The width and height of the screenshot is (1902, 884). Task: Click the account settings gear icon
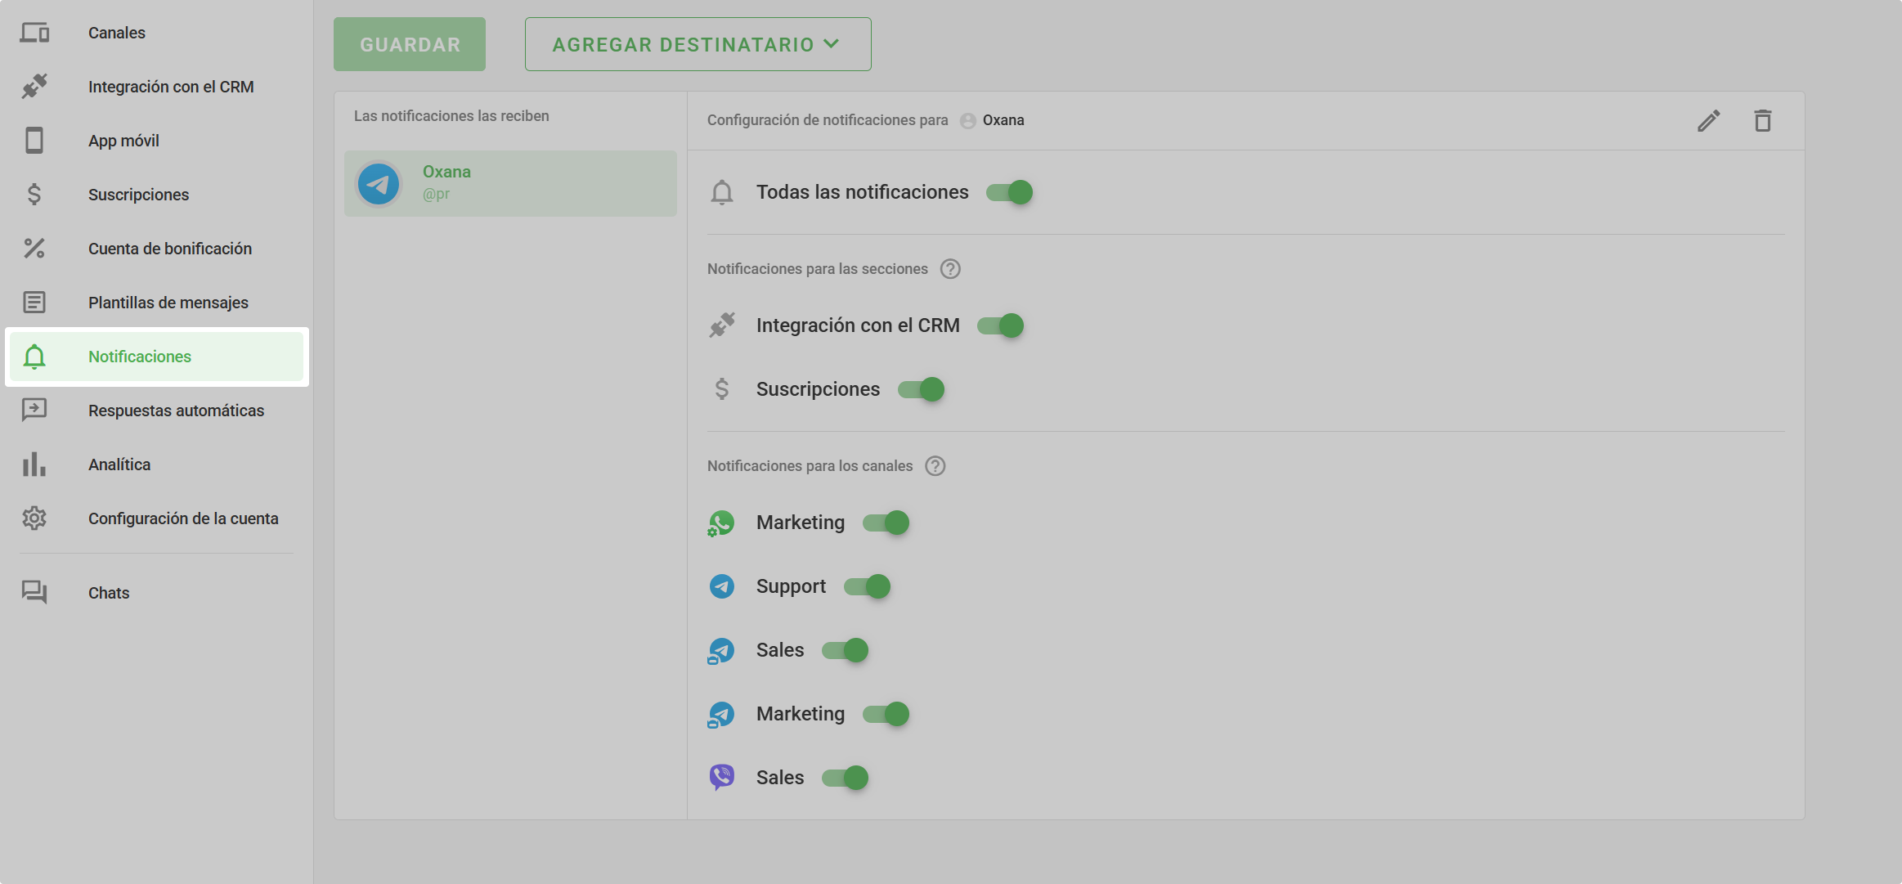click(34, 518)
